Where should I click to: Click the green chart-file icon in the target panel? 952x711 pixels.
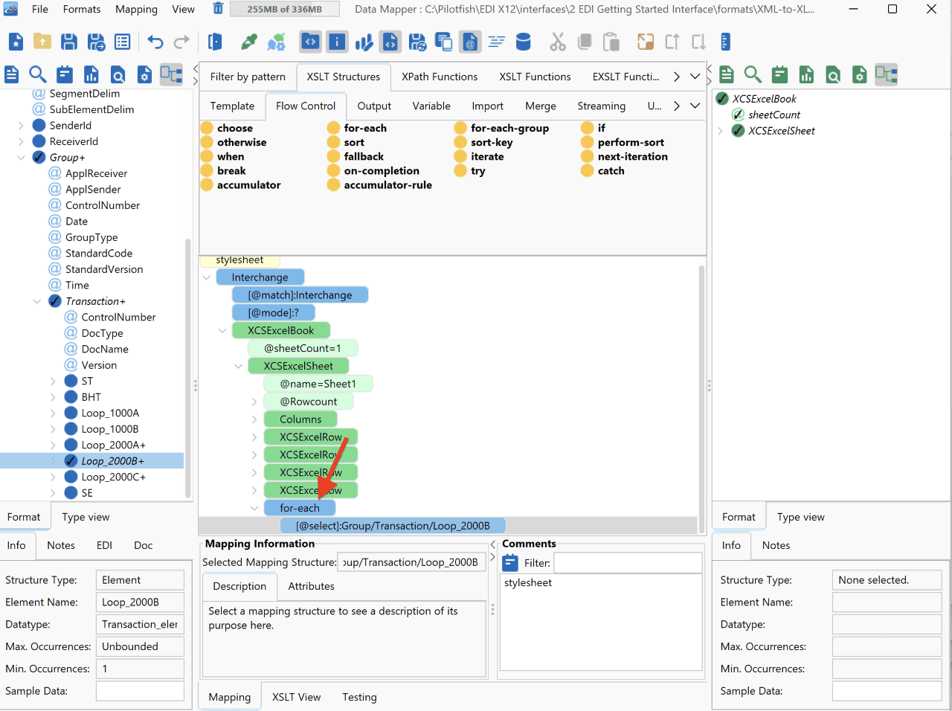coord(806,74)
